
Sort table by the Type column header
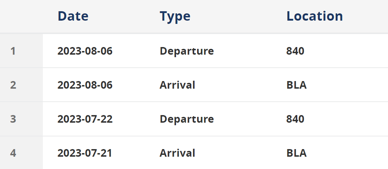point(175,17)
